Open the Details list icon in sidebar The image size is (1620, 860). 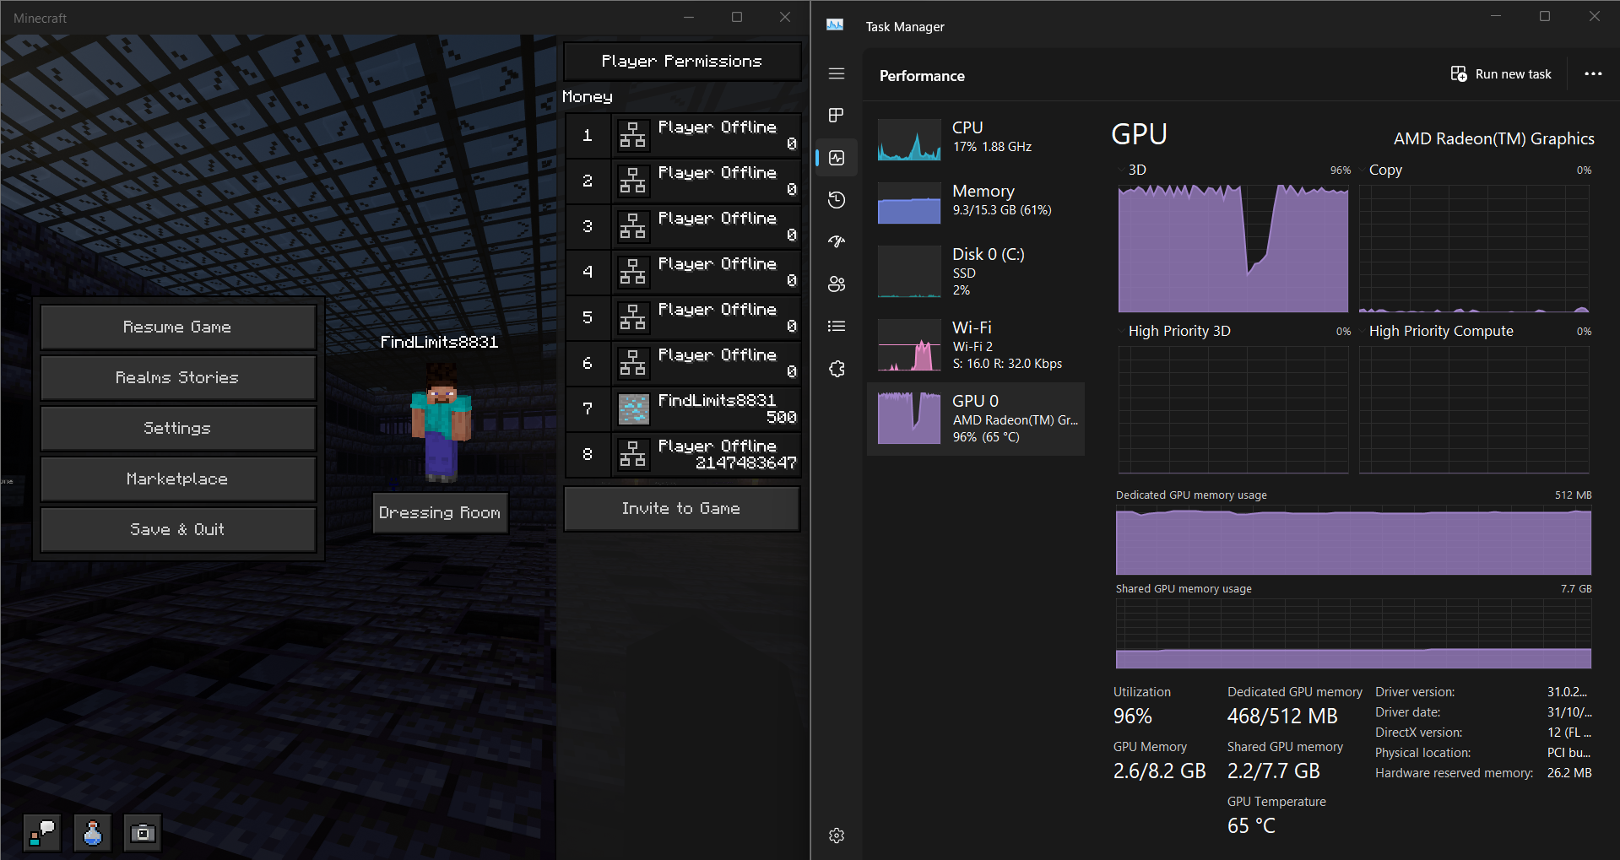coord(837,327)
